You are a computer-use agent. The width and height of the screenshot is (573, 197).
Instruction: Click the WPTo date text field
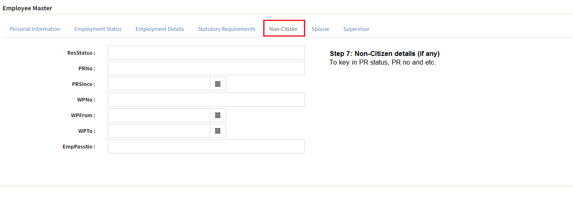[159, 131]
